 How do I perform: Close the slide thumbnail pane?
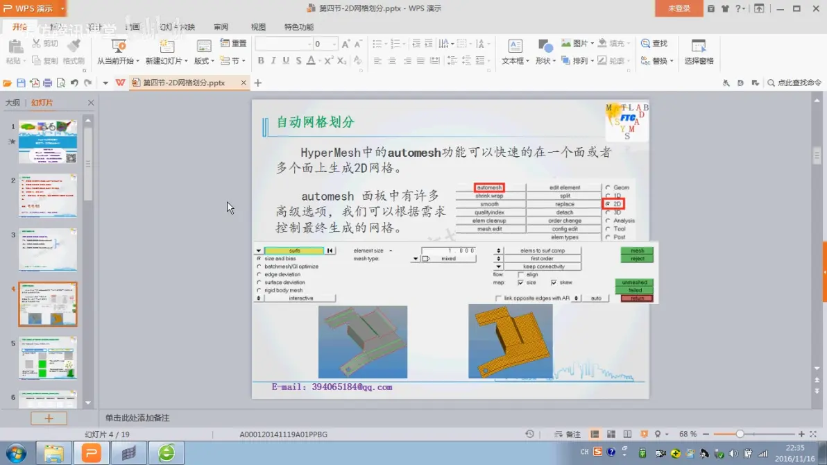tap(91, 103)
